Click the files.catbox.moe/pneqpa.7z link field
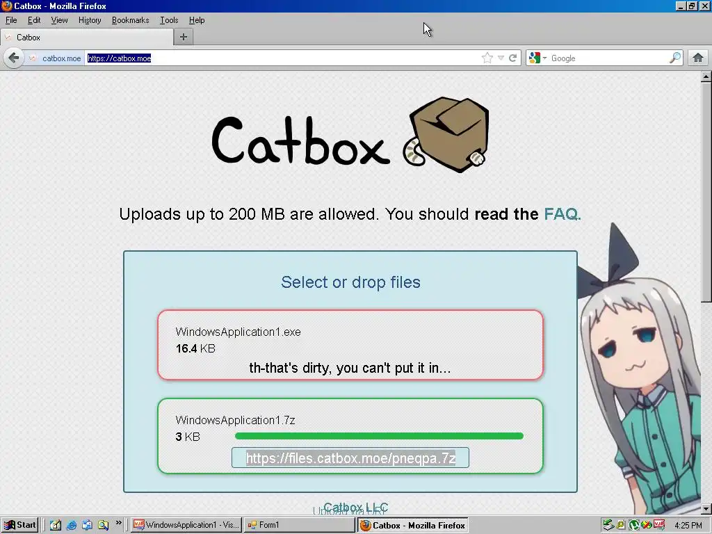Screen dimensions: 712x534 350,458
